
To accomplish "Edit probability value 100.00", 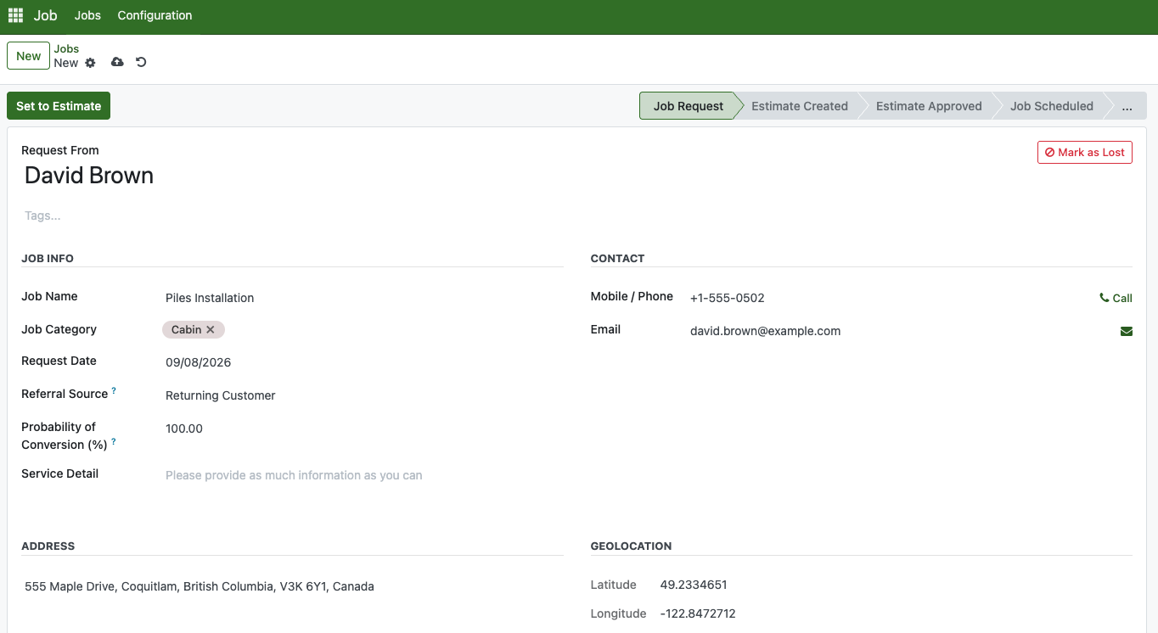I will coord(363,429).
